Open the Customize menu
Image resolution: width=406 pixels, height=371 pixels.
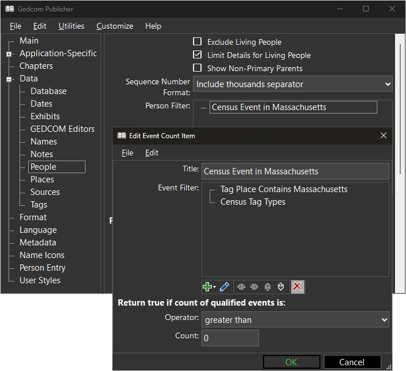tap(115, 26)
